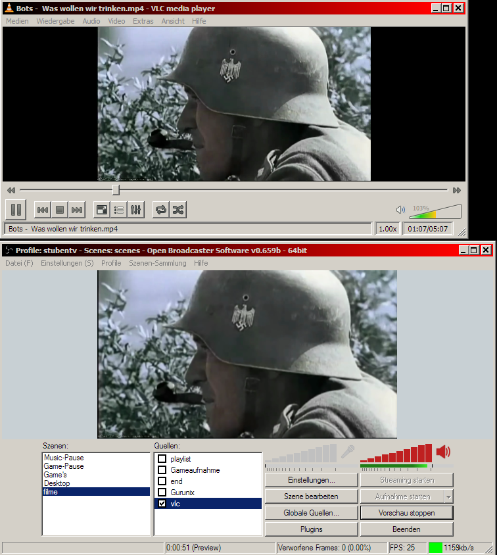Open the Hilfe menu in VLC
This screenshot has height=555, width=497.
(199, 21)
